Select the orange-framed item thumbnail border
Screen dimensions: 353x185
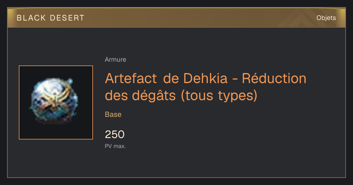pos(56,102)
